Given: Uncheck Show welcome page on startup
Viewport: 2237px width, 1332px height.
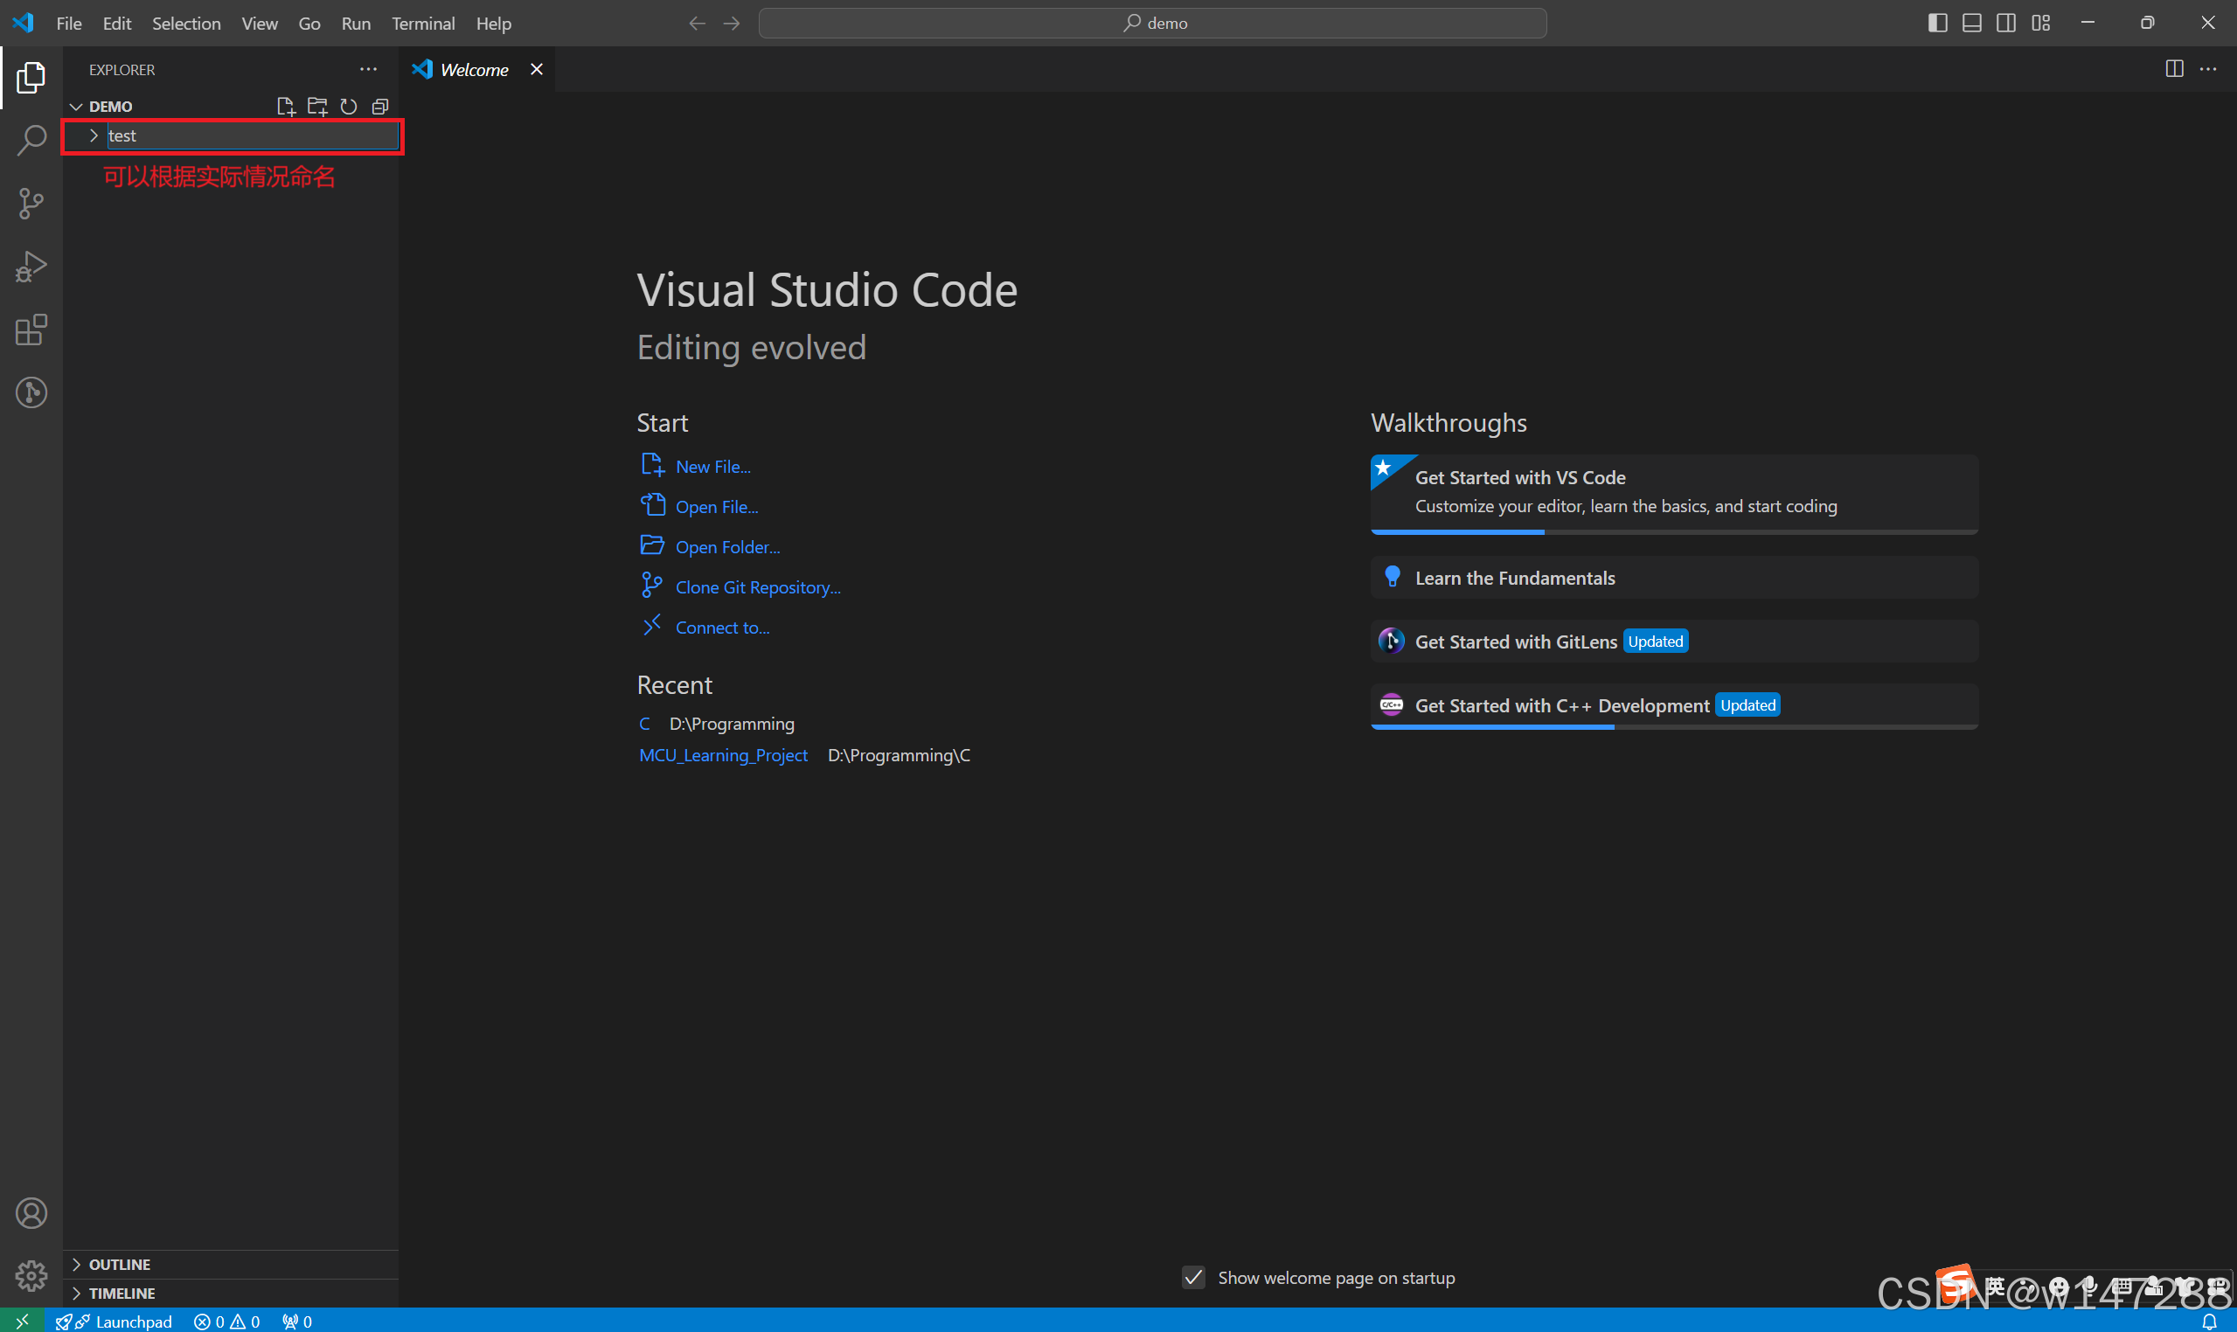Looking at the screenshot, I should (1193, 1277).
